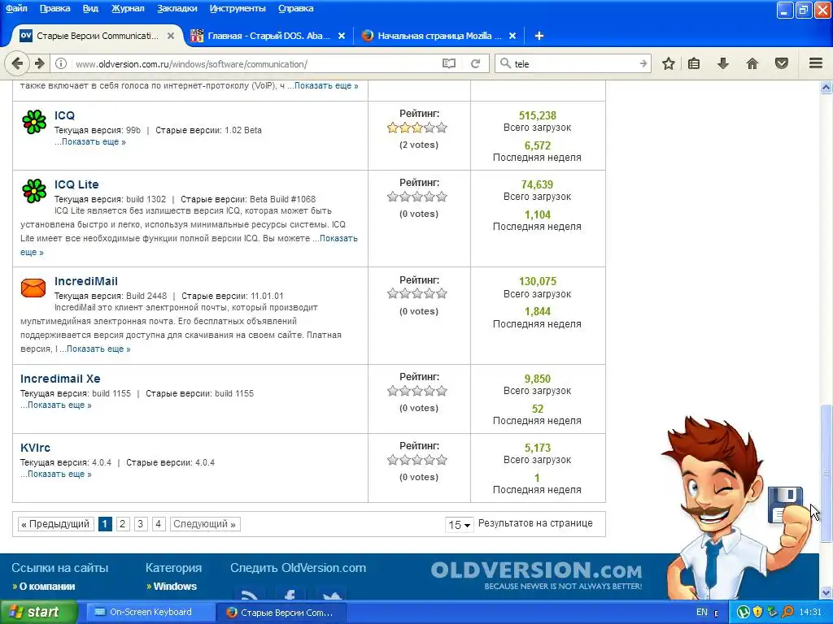
Task: Go to results page 3
Action: [140, 524]
